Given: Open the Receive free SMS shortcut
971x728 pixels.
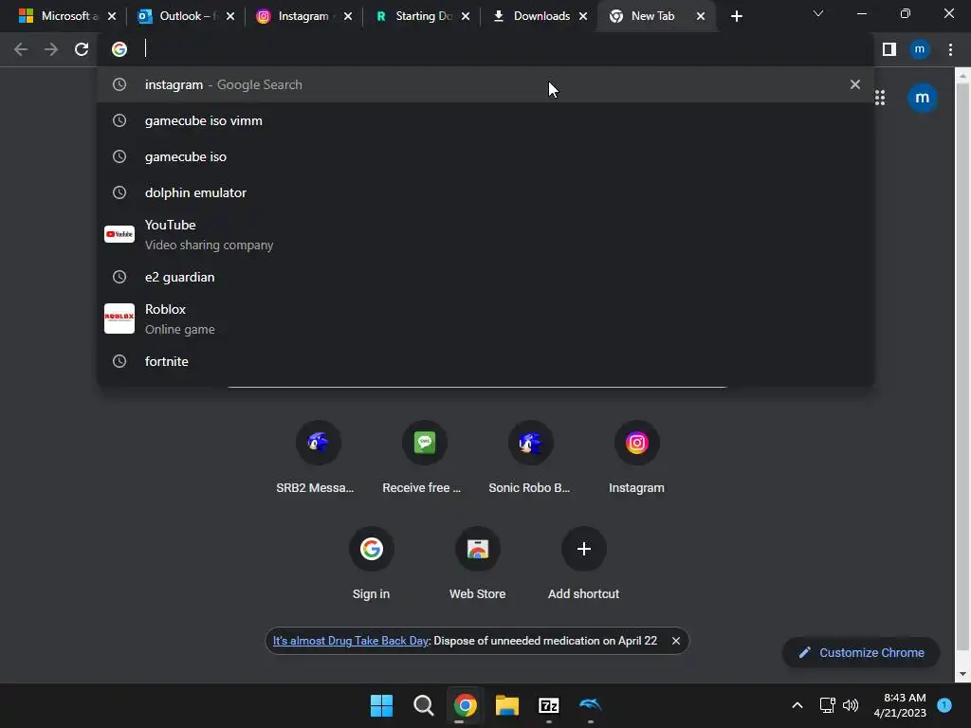Looking at the screenshot, I should click(424, 458).
